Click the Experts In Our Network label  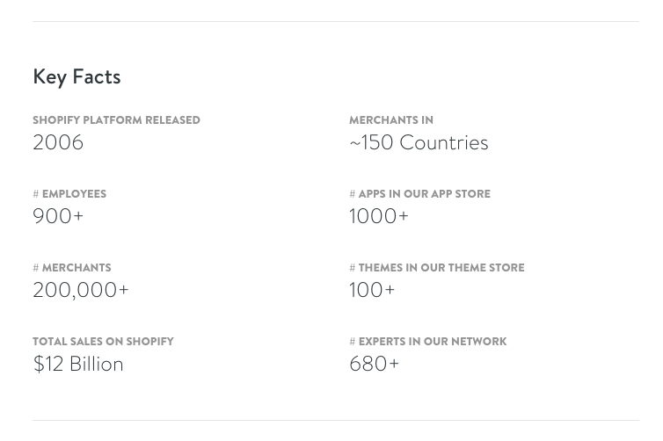433,342
